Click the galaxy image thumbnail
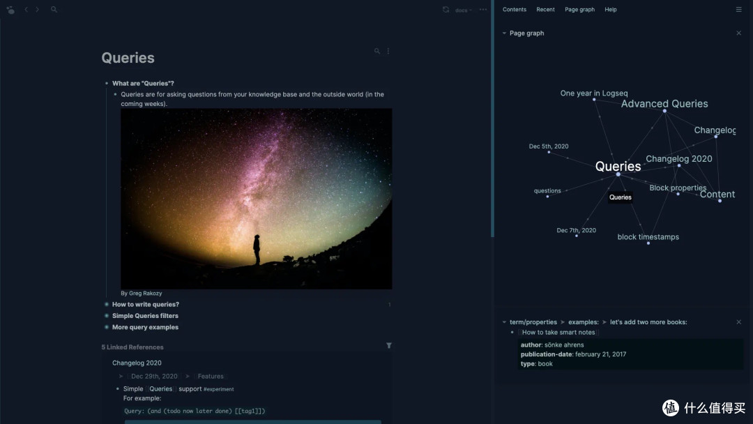The height and width of the screenshot is (424, 753). click(256, 199)
